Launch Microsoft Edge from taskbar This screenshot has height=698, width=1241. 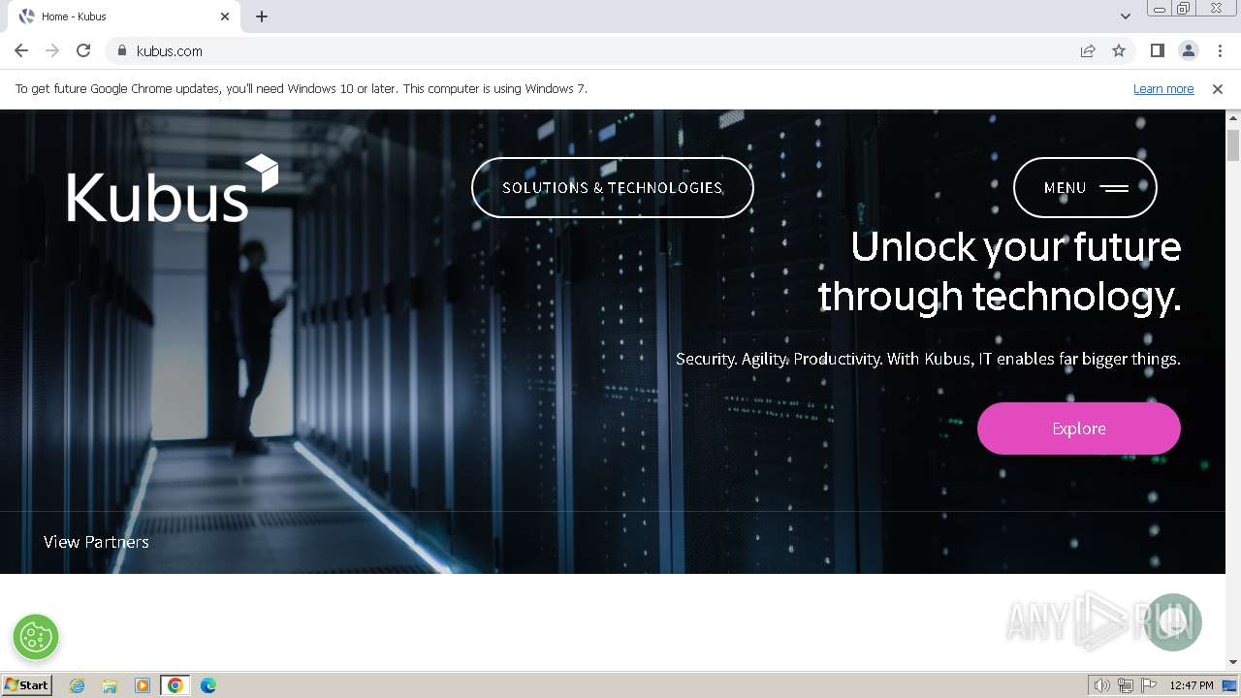[x=208, y=685]
